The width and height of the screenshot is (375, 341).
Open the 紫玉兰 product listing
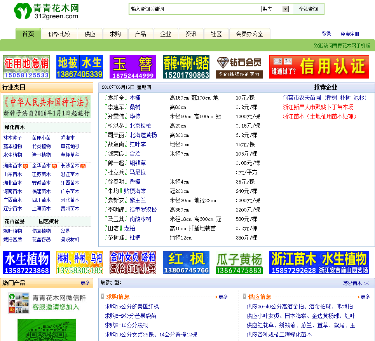click(138, 200)
